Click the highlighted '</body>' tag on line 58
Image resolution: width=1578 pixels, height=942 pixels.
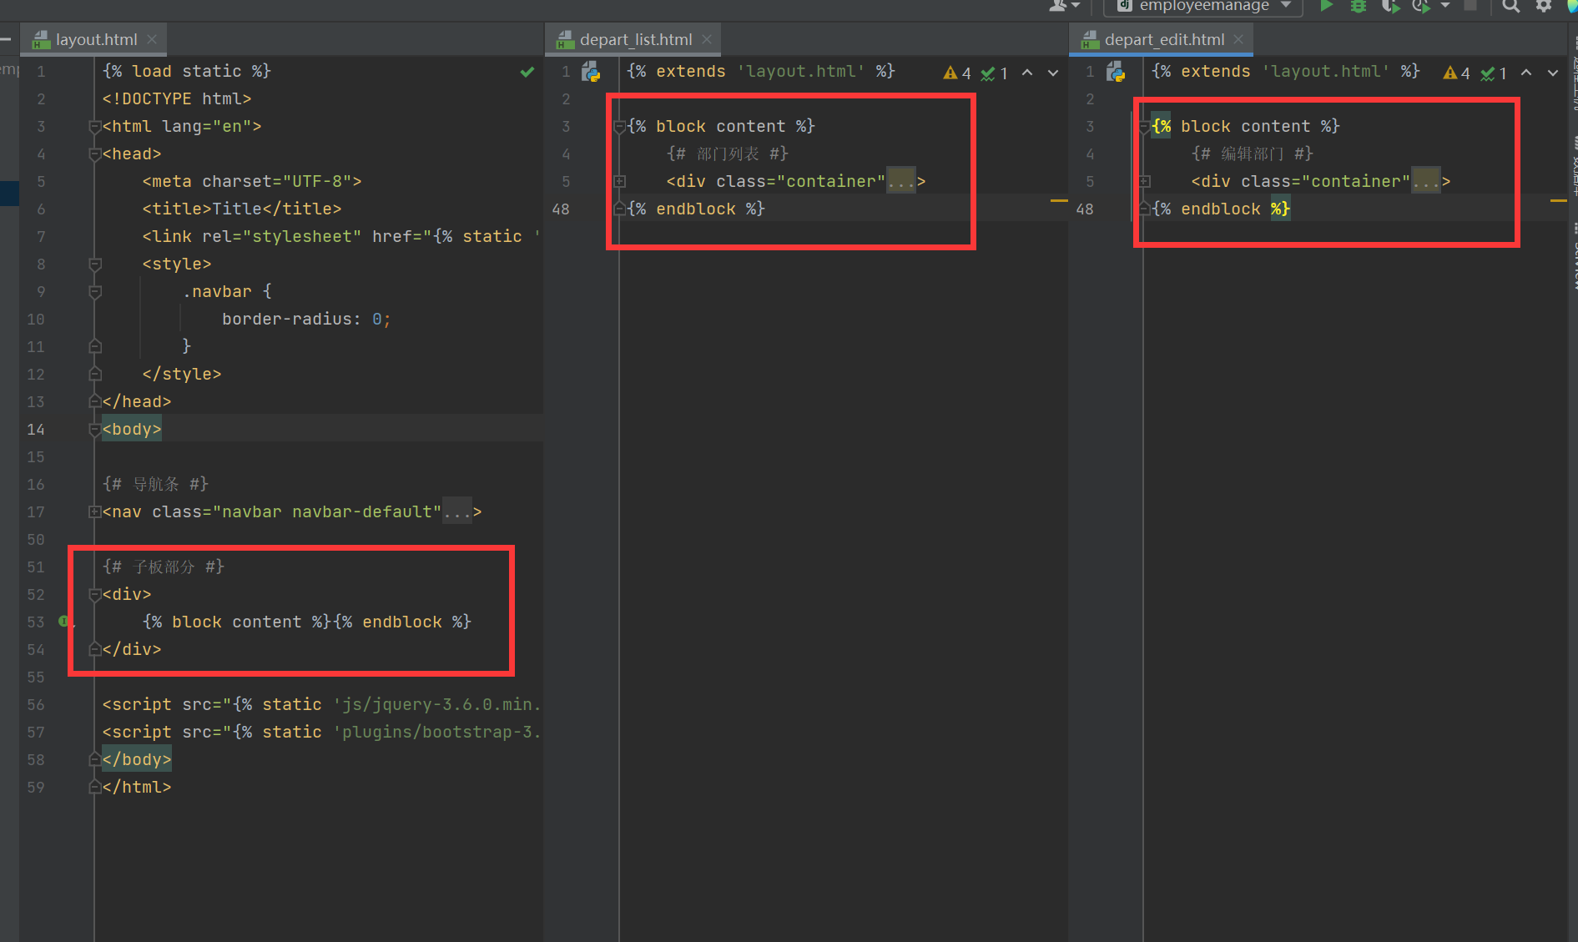tap(137, 759)
